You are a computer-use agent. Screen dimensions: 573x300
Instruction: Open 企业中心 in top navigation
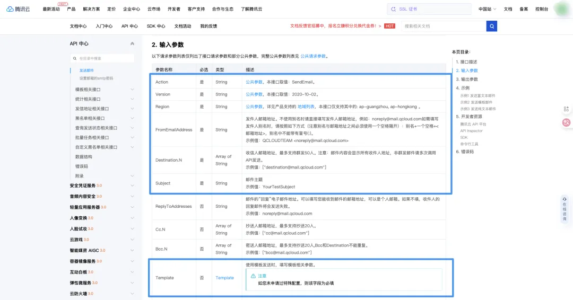[x=132, y=9]
